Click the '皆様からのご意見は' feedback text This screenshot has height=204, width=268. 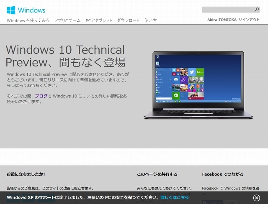pos(50,188)
